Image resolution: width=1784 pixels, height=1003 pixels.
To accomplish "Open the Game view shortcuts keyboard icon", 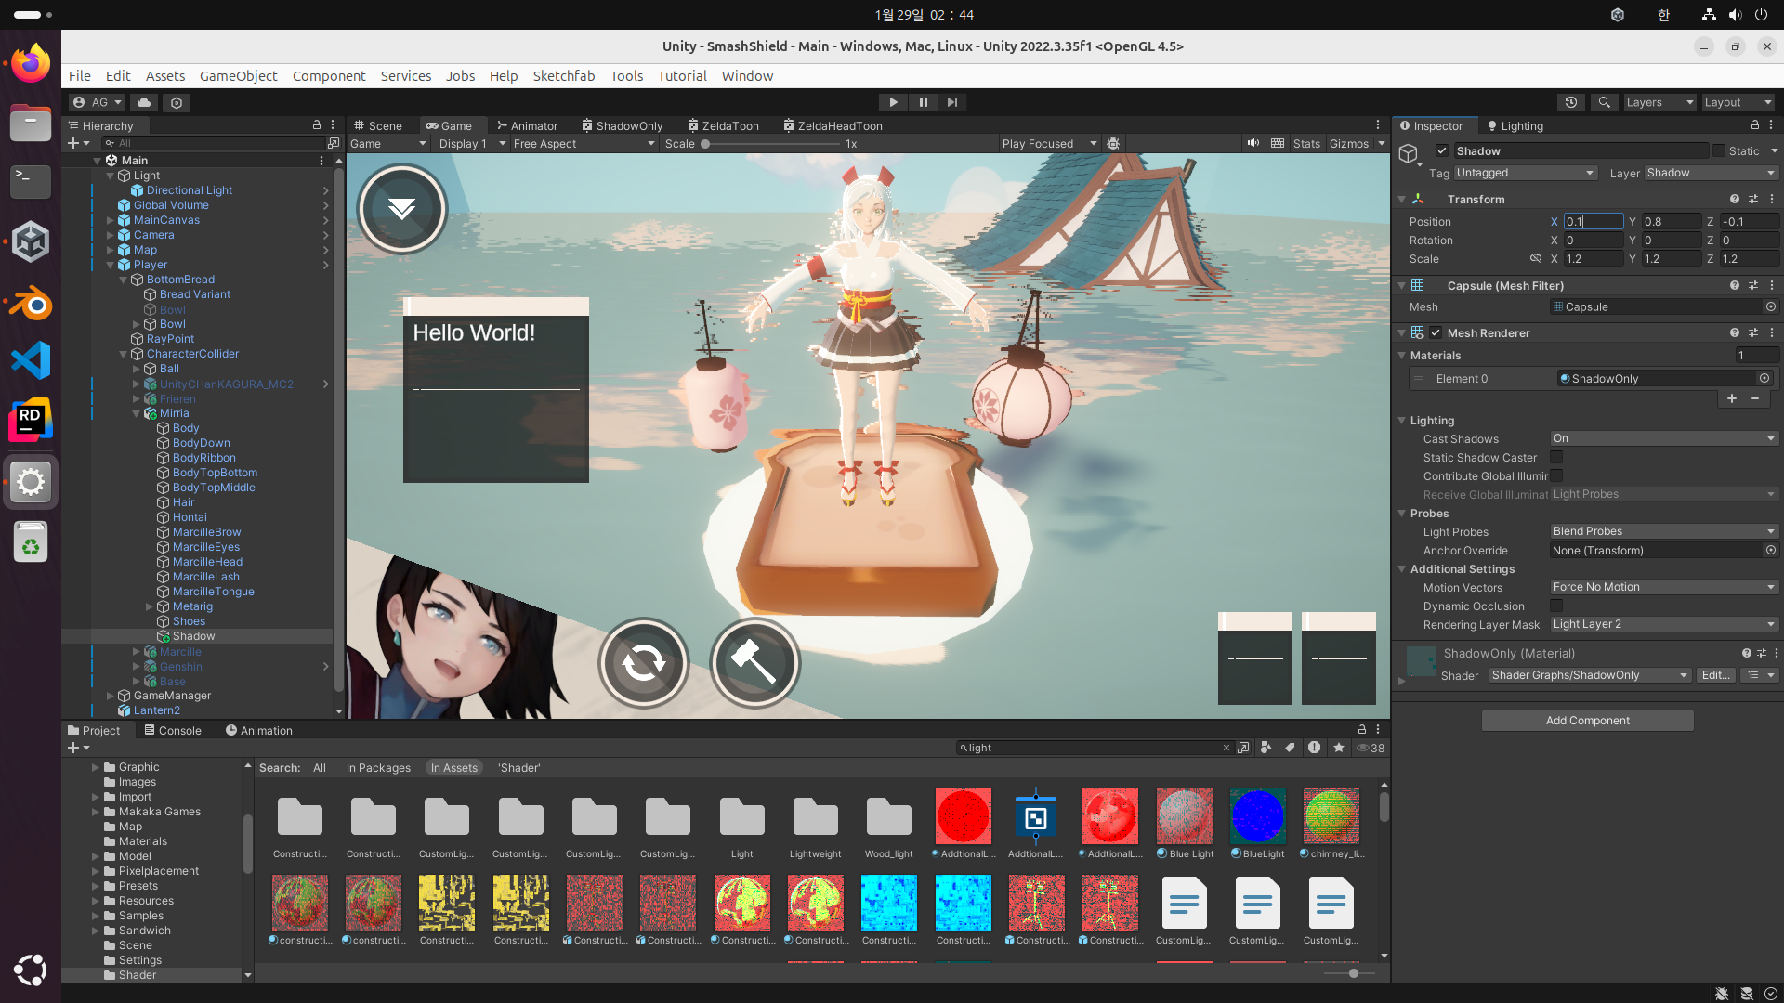I will click(x=1278, y=143).
